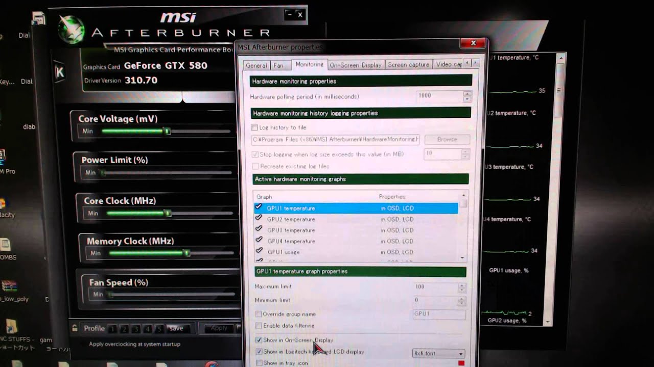Click the Core Voltage slider handle
The height and width of the screenshot is (367, 654).
click(167, 131)
